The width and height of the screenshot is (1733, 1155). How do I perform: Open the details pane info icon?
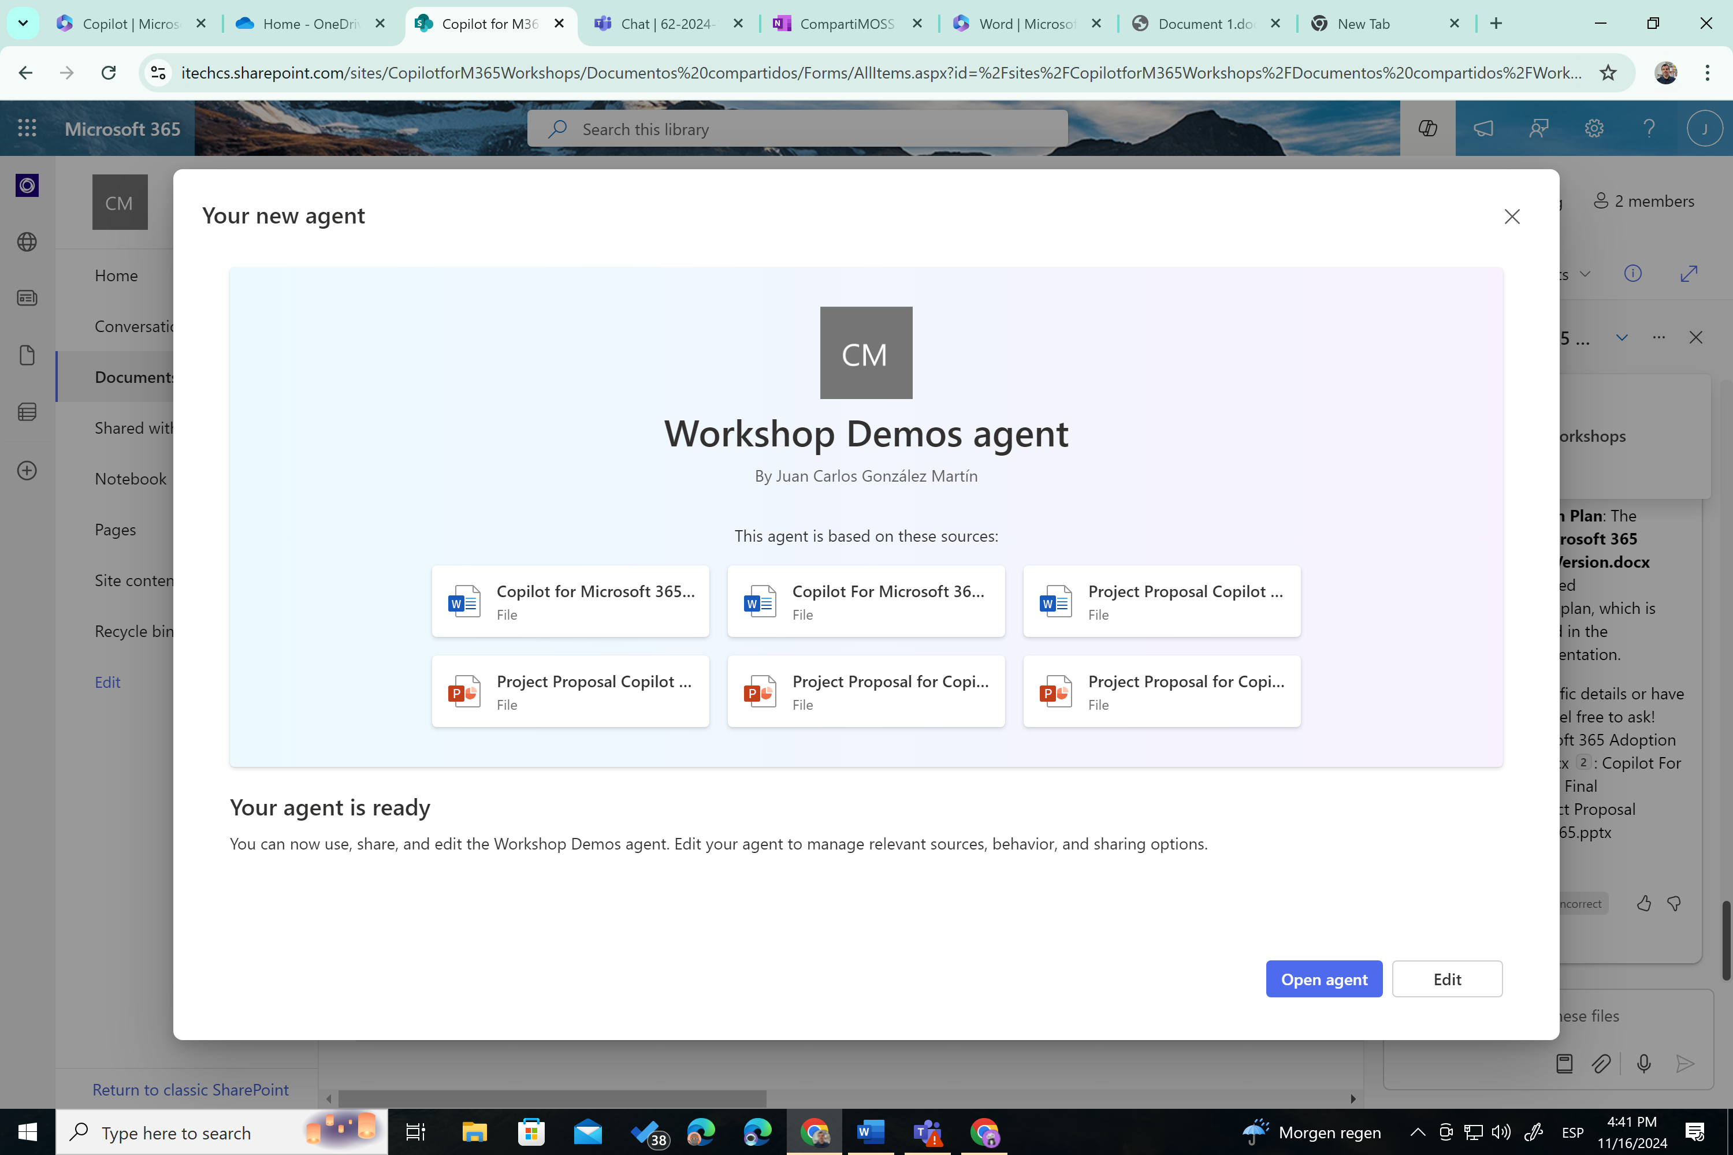1633,273
